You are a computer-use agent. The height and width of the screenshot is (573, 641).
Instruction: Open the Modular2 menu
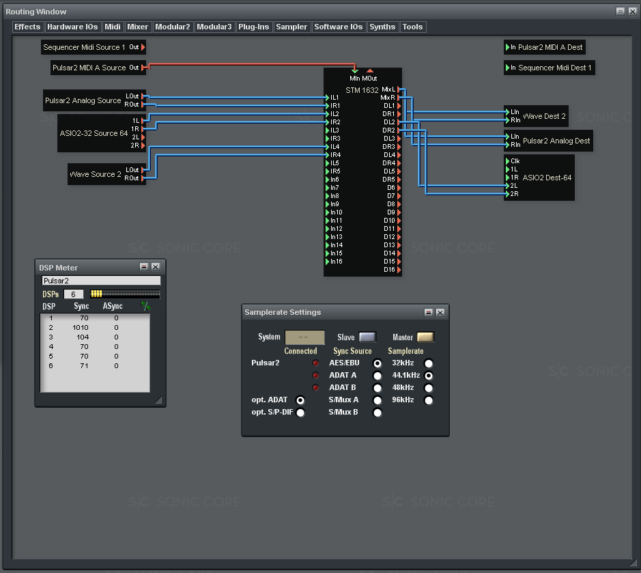(x=173, y=27)
